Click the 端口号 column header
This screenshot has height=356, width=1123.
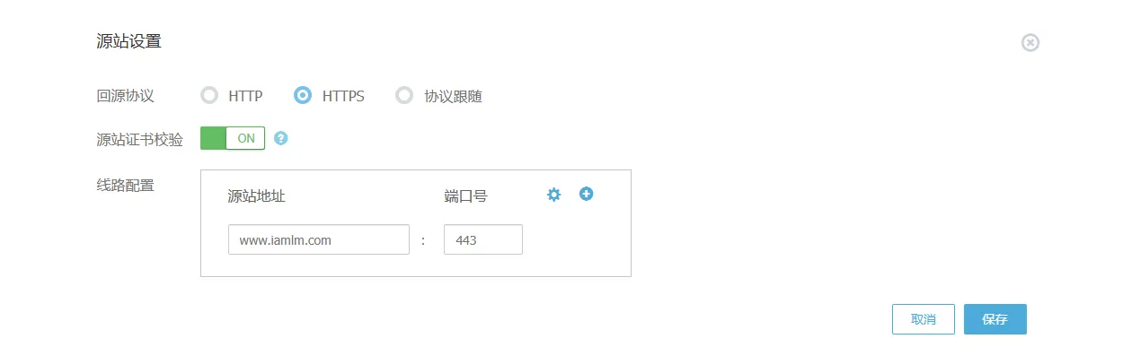point(466,195)
